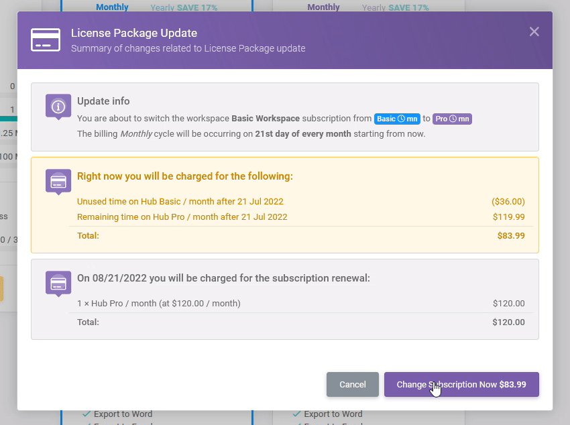Image resolution: width=570 pixels, height=425 pixels.
Task: Close the License Package Update dialog
Action: tap(534, 32)
